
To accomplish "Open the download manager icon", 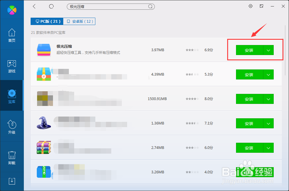I will pyautogui.click(x=12, y=181).
